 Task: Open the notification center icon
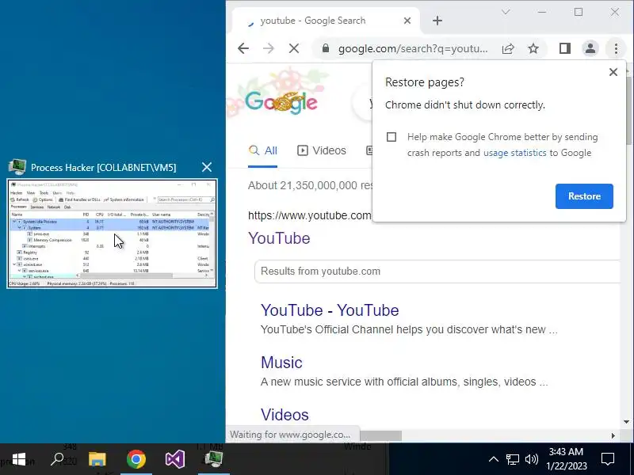pos(608,459)
